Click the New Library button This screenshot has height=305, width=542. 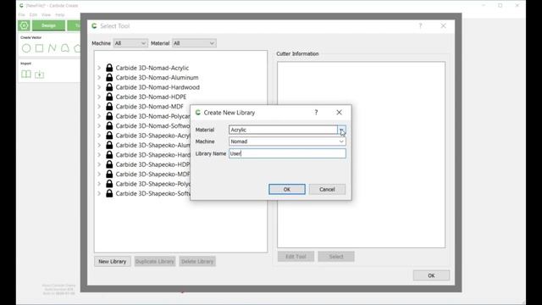click(x=113, y=262)
